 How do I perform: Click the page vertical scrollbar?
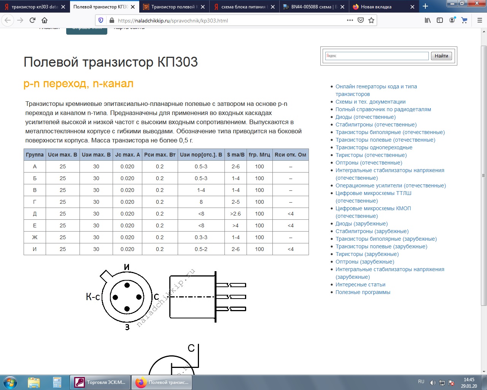(x=484, y=190)
